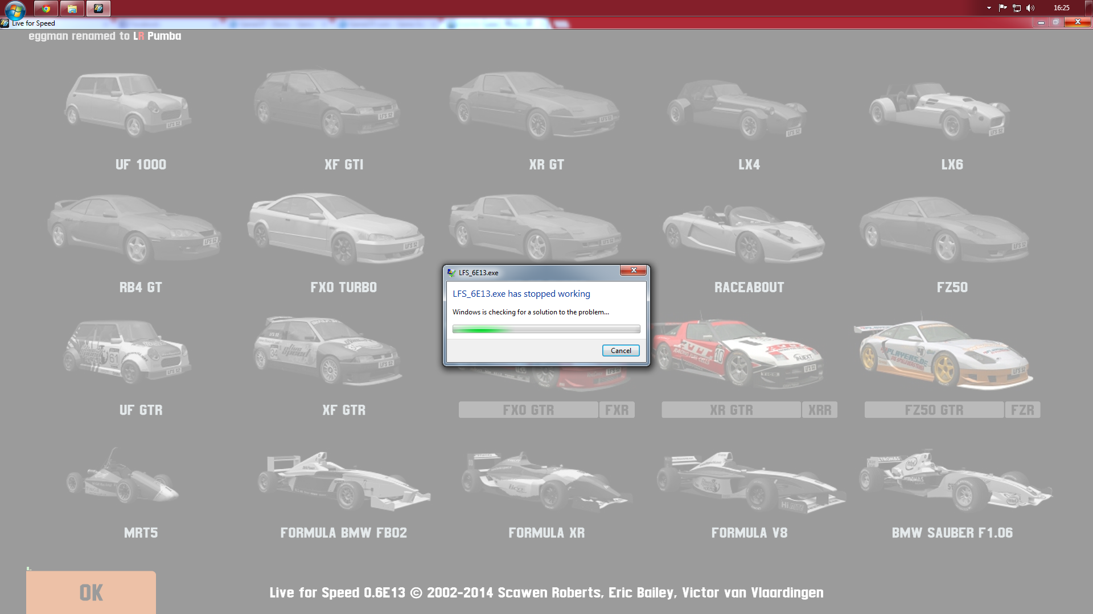Choose the Raceabout car icon
1093x614 pixels.
(743, 233)
